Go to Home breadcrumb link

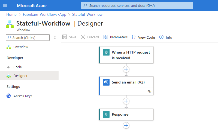[11, 14]
